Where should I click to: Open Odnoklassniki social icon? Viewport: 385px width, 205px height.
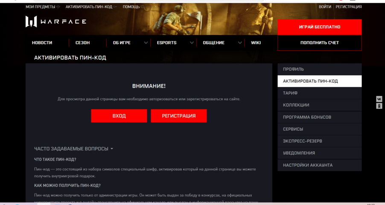pos(379,106)
